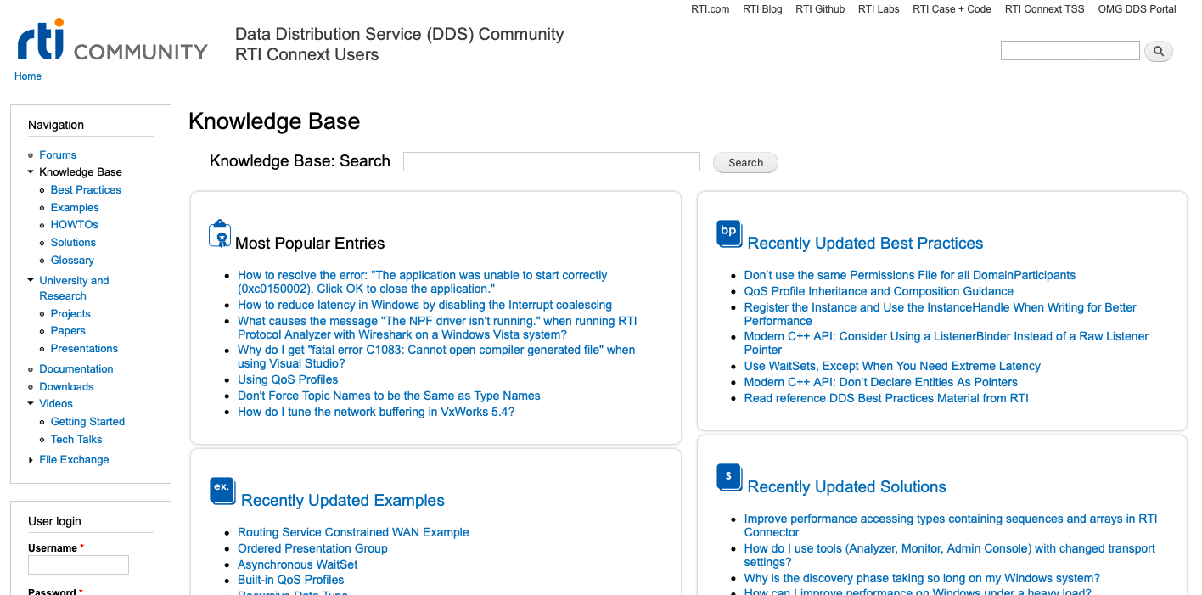The height and width of the screenshot is (595, 1202).
Task: Click the 'ex.' Examples icon
Action: point(222,491)
